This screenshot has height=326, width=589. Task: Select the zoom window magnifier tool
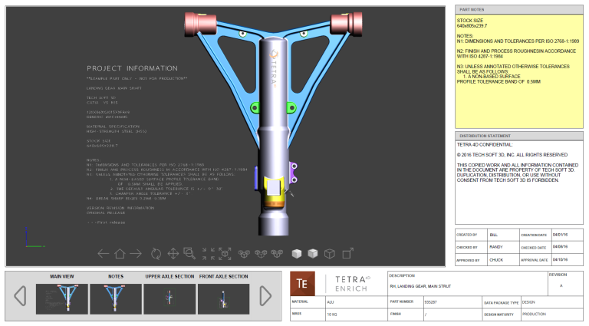click(189, 254)
